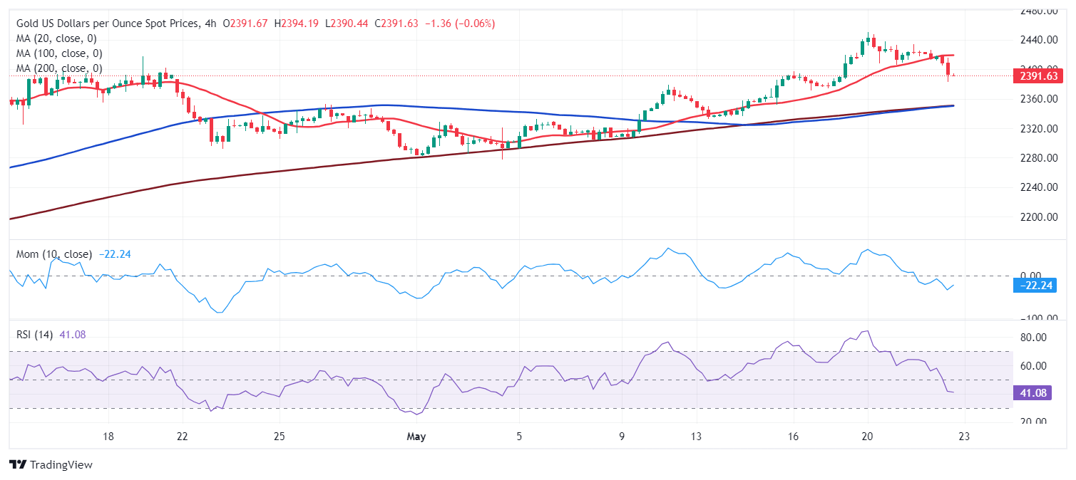This screenshot has width=1076, height=480.
Task: Click the momentum 0.00 scale level
Action: pyautogui.click(x=1031, y=276)
